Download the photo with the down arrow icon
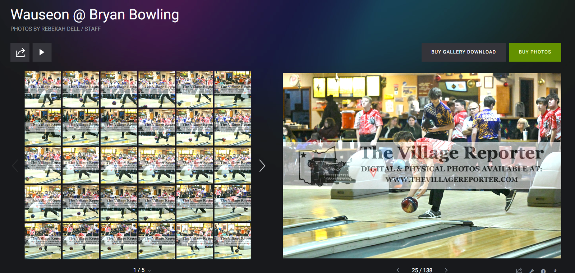The image size is (575, 273). tap(555, 270)
